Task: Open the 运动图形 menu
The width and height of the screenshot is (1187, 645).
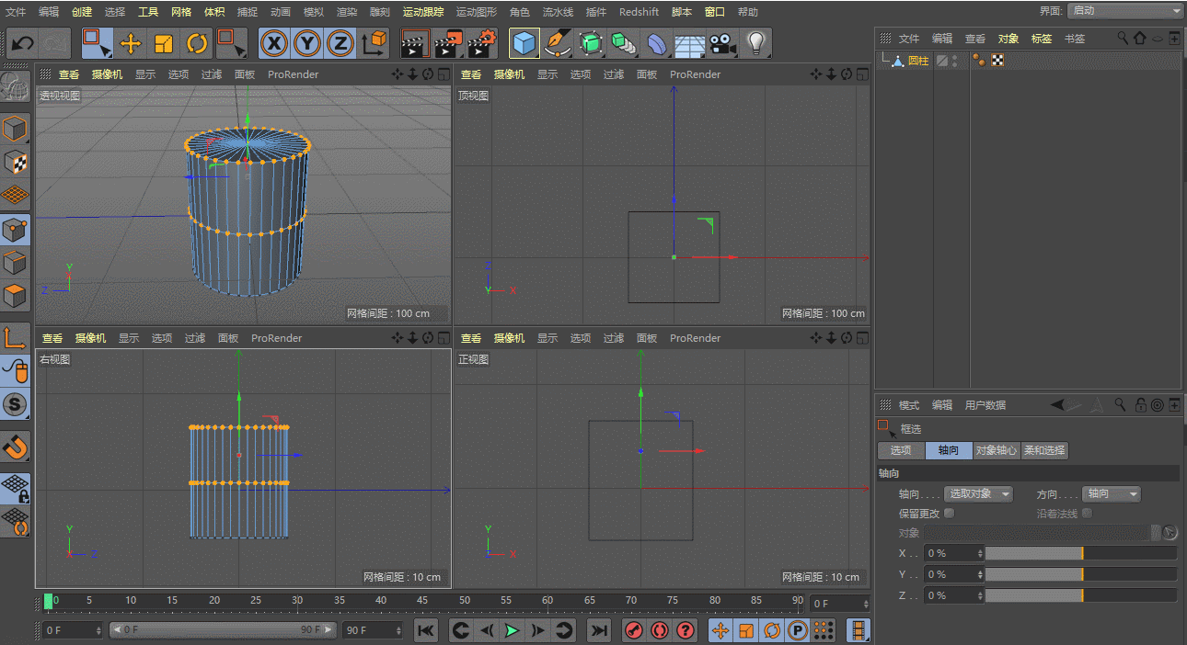Action: [x=476, y=12]
